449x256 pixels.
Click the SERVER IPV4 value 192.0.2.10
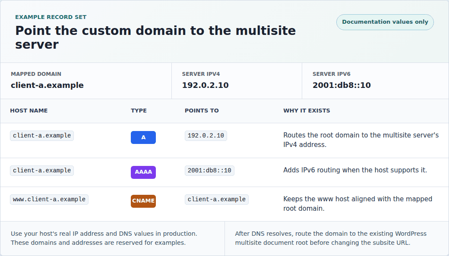point(206,85)
